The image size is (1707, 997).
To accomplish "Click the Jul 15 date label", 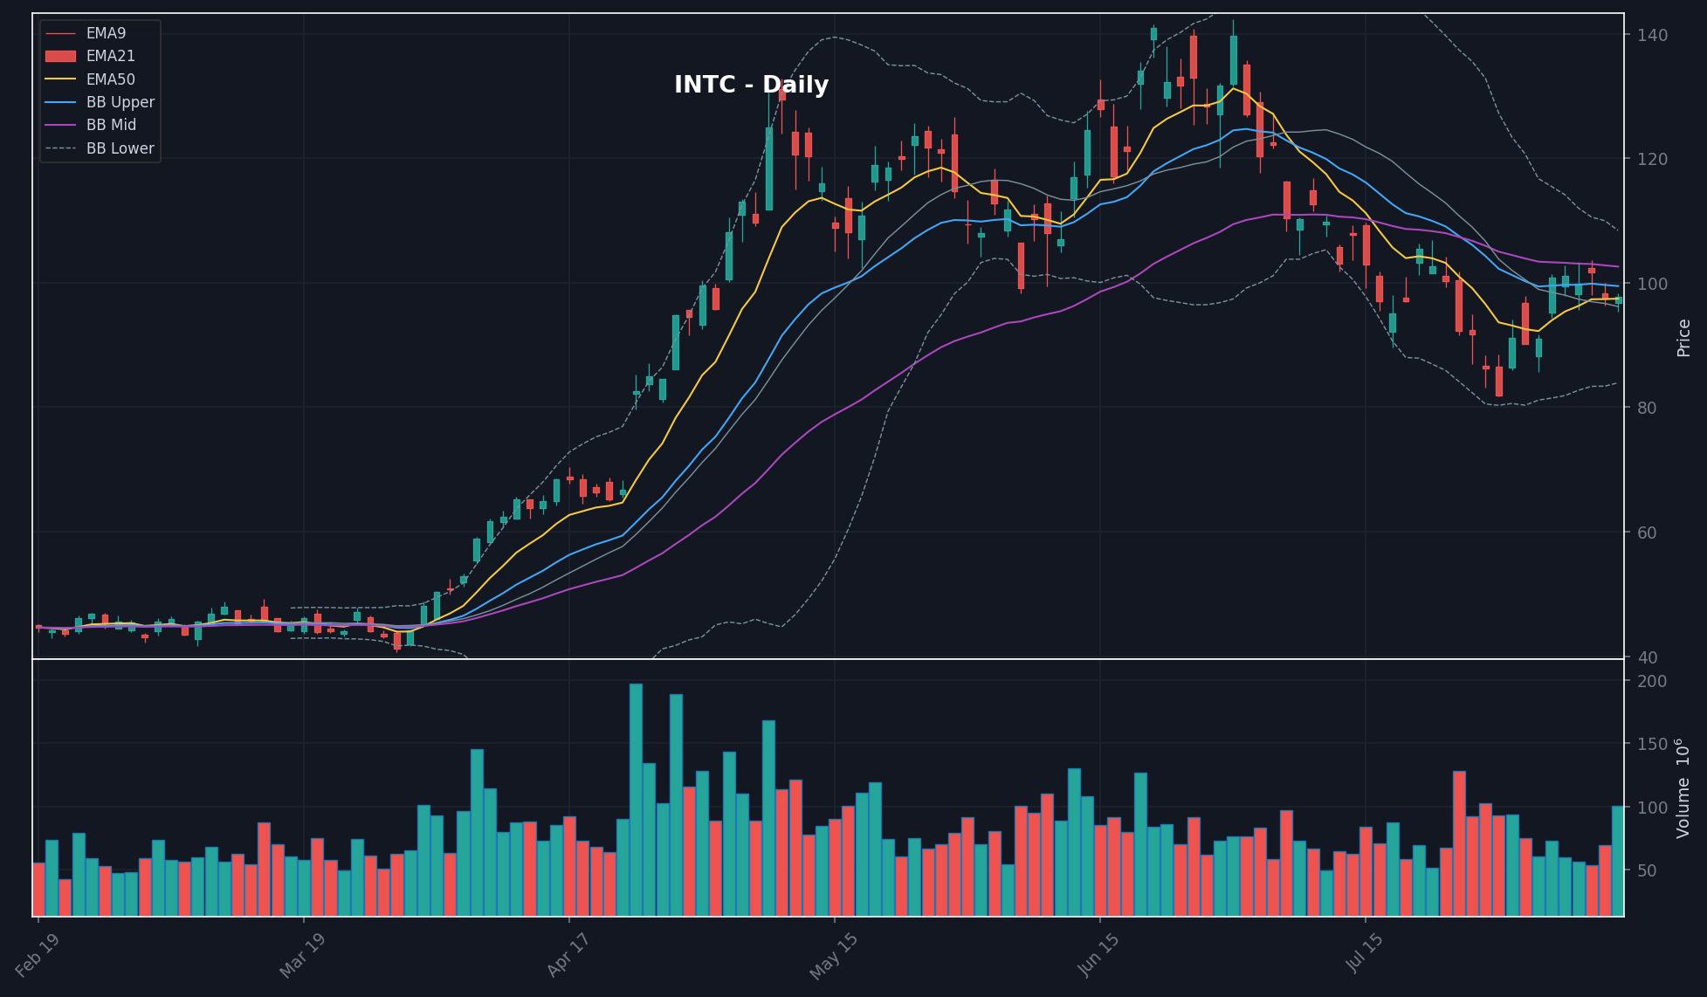I will (x=1364, y=955).
